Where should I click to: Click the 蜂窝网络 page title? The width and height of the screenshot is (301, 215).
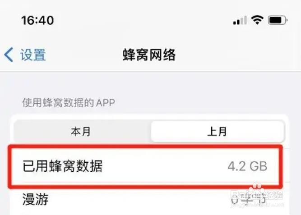tap(149, 55)
